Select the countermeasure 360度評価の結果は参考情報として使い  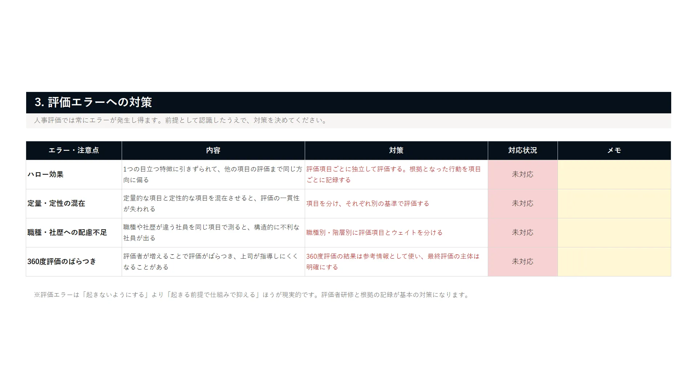pos(396,262)
